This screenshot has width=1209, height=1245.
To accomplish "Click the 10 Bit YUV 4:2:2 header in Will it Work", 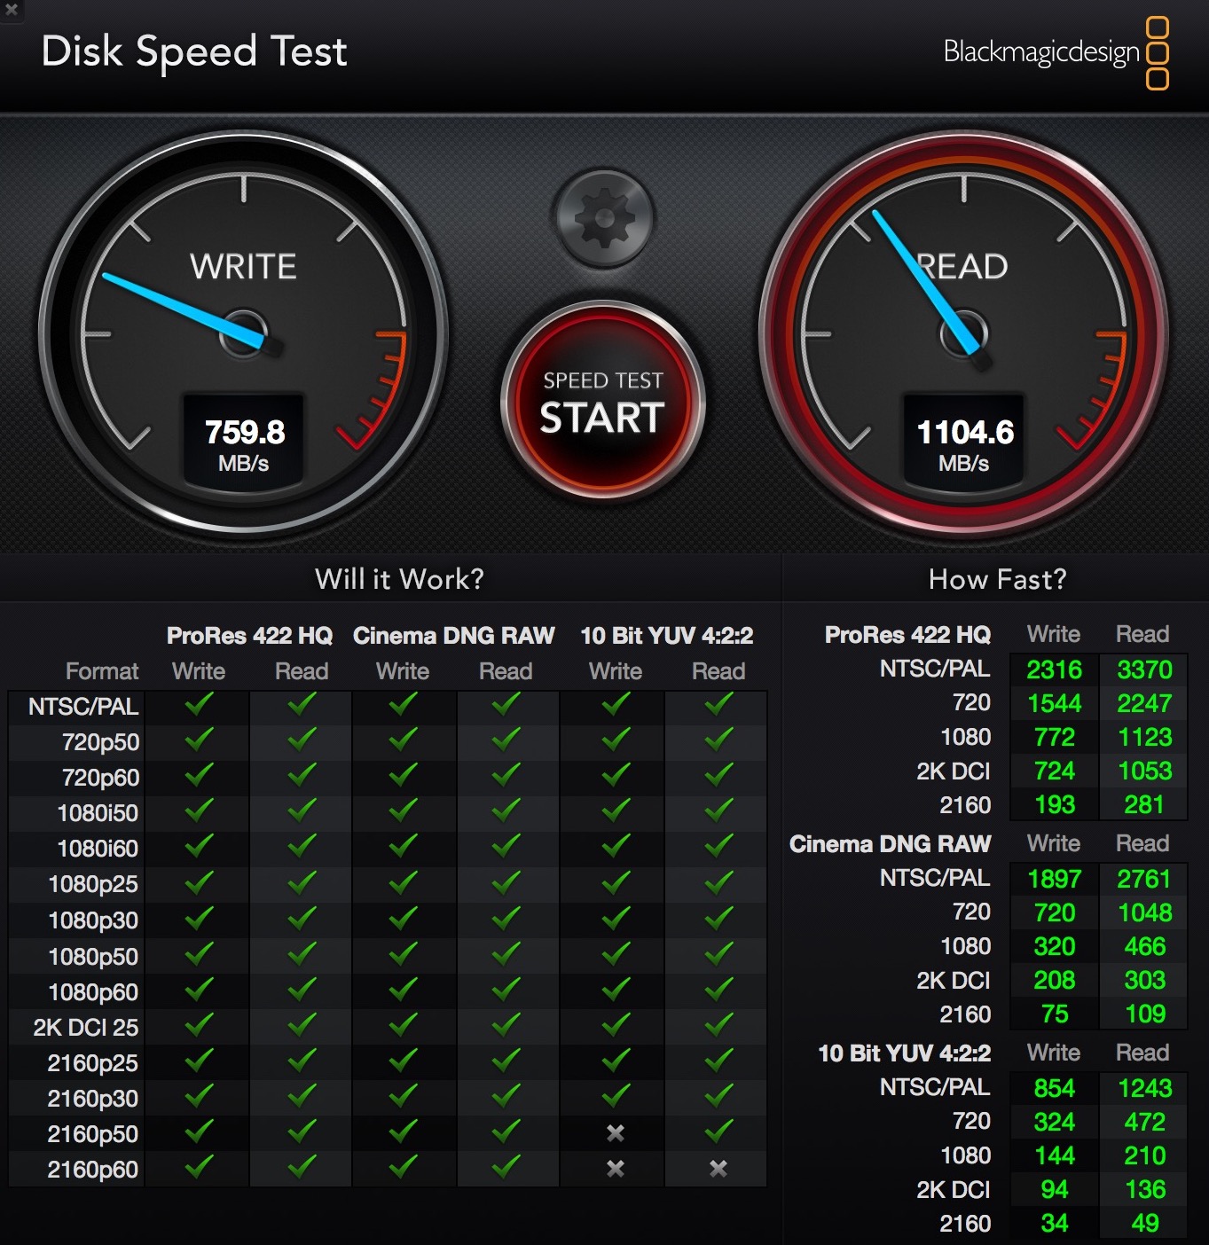I will (666, 636).
